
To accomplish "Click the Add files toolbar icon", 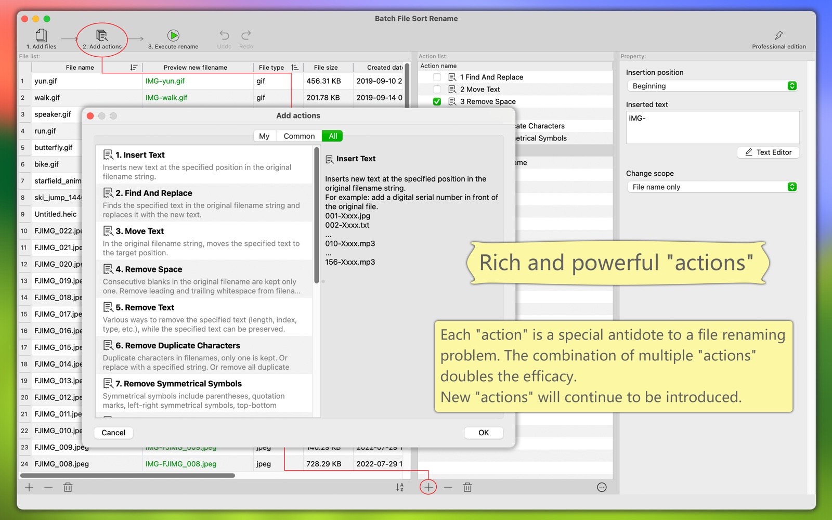I will [x=41, y=35].
